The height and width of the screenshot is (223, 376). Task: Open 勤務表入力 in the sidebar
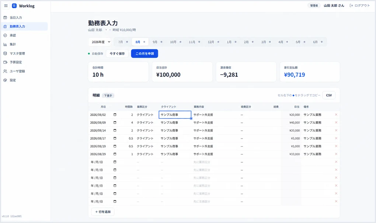coord(25,27)
